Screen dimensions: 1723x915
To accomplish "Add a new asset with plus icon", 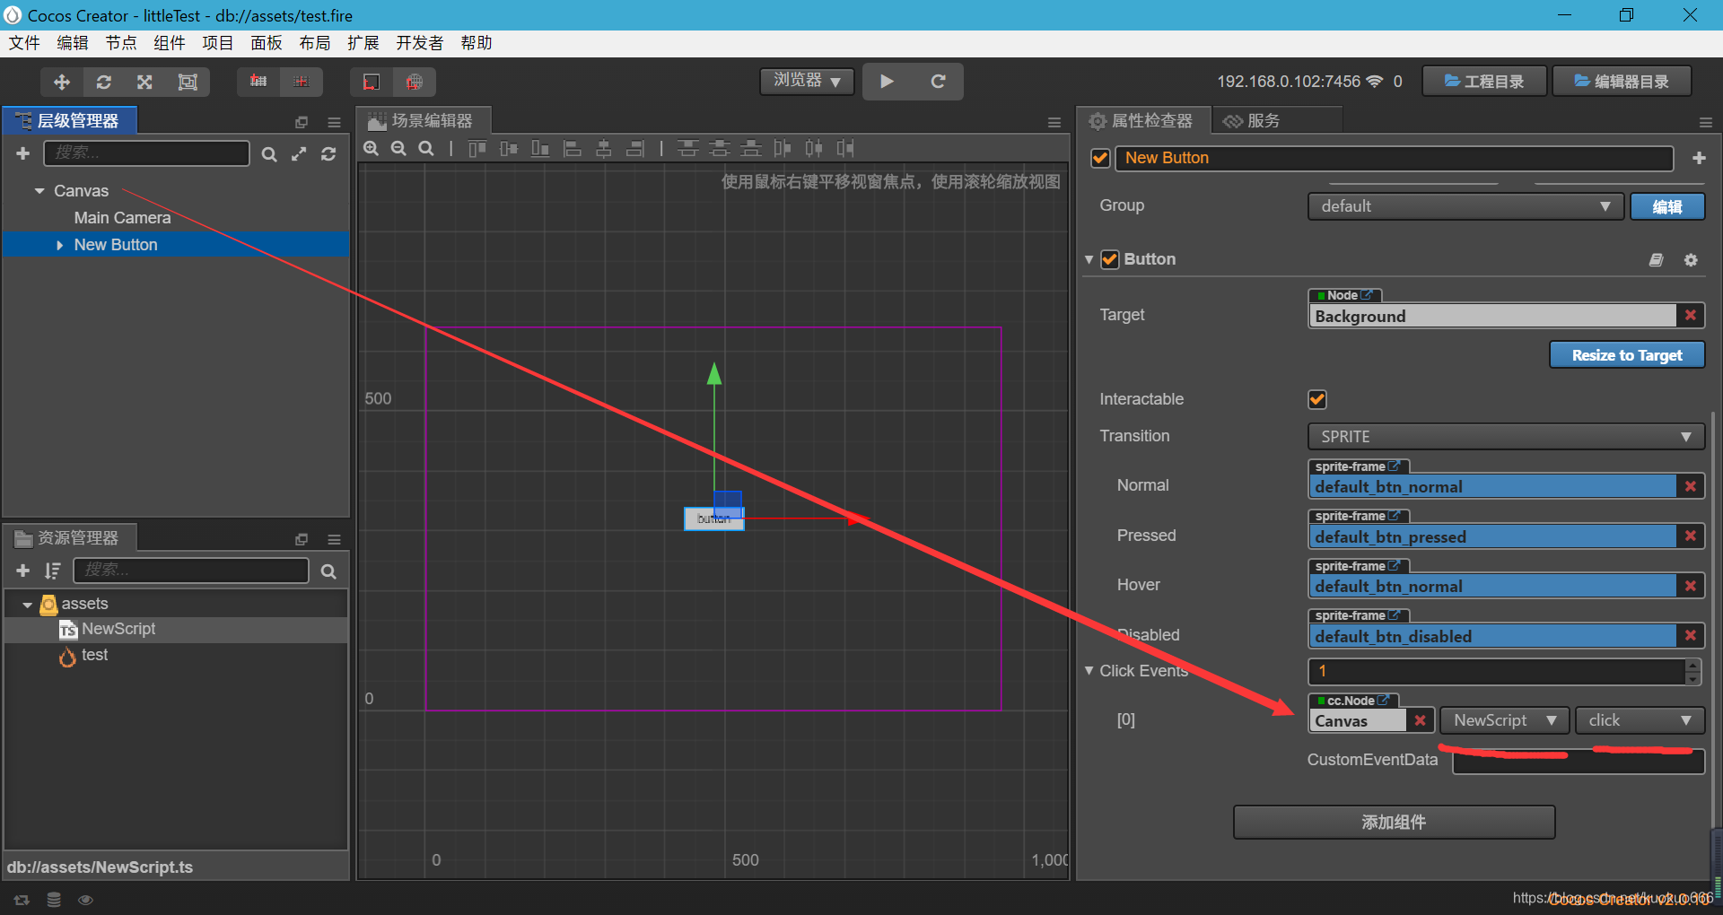I will (23, 571).
